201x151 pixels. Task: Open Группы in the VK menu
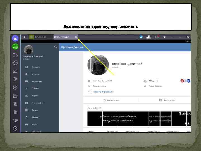point(40,96)
